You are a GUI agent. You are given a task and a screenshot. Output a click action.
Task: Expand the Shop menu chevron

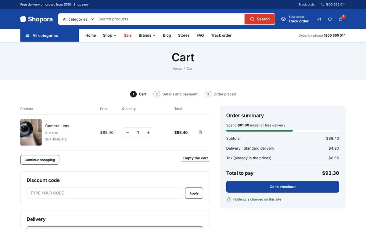115,35
